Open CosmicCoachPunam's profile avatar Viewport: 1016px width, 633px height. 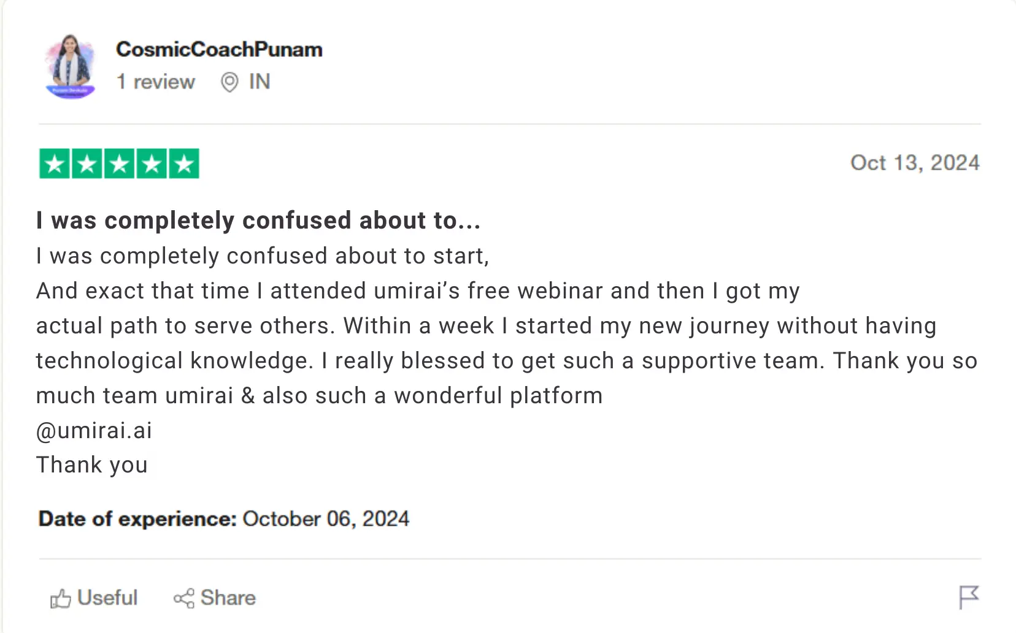(x=71, y=66)
